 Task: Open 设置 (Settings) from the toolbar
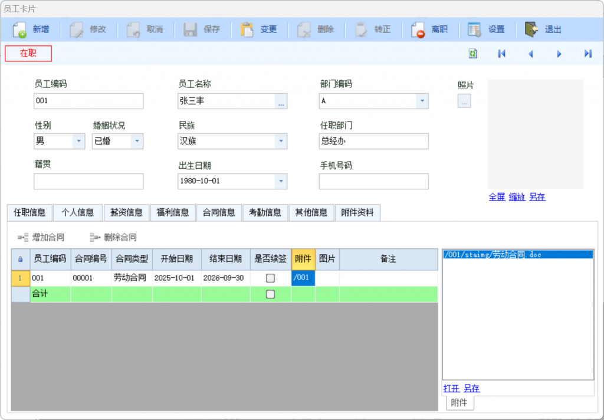point(475,29)
